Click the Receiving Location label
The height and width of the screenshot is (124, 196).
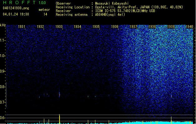pos(73,7)
